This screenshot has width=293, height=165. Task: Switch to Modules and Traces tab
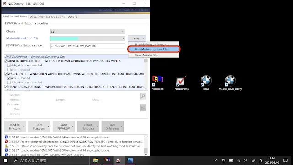pos(15,16)
